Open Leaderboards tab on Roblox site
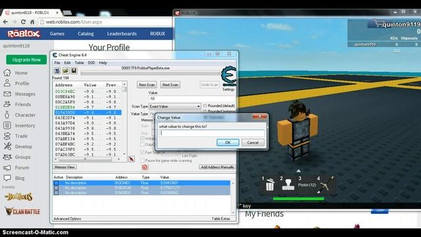This screenshot has width=421, height=237. (122, 34)
